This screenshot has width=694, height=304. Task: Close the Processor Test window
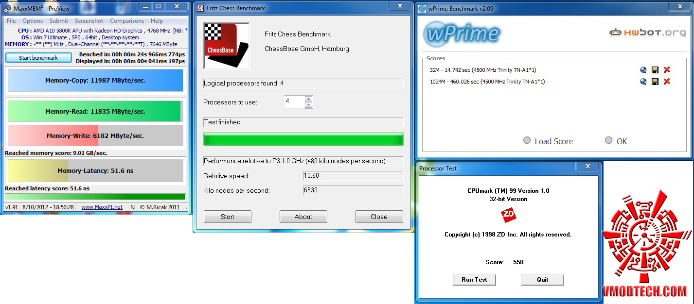pos(588,167)
